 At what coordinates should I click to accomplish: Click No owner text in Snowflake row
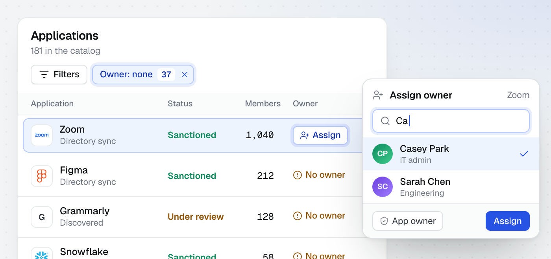tap(325, 255)
